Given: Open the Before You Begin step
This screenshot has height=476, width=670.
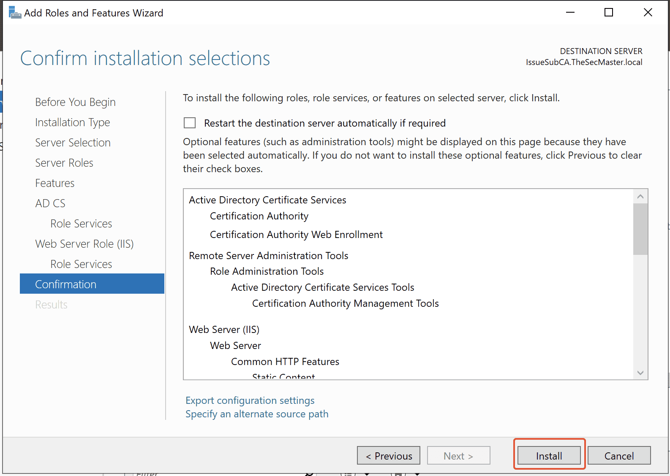Looking at the screenshot, I should click(x=75, y=102).
